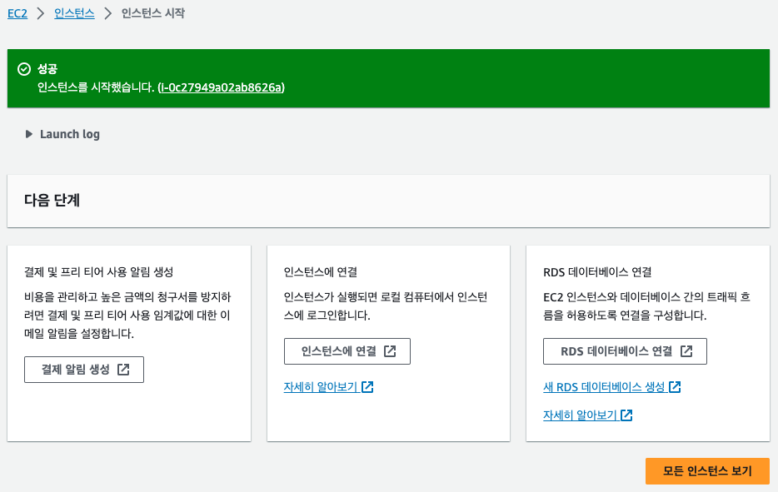Expand the Launch log section
The image size is (778, 492).
click(x=62, y=134)
